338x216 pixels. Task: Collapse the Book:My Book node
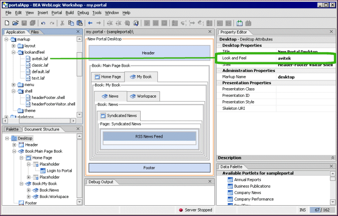[21, 184]
